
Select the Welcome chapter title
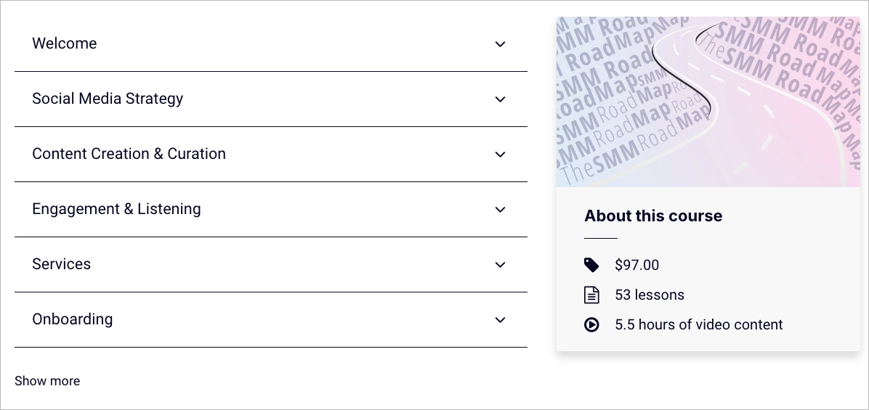pyautogui.click(x=65, y=44)
